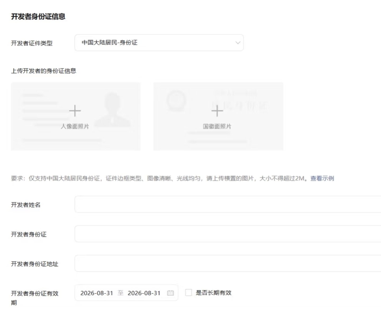Open the calendar icon in date range picker
Screen dimensions: 381x319
(170, 293)
